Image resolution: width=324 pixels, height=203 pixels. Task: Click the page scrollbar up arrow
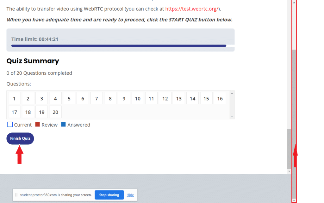pyautogui.click(x=294, y=3)
